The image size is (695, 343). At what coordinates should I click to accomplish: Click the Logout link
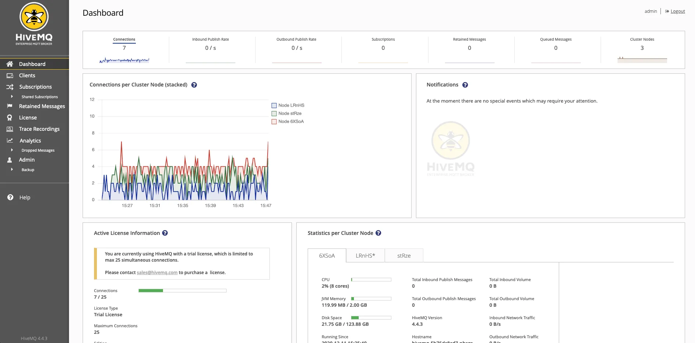(678, 11)
